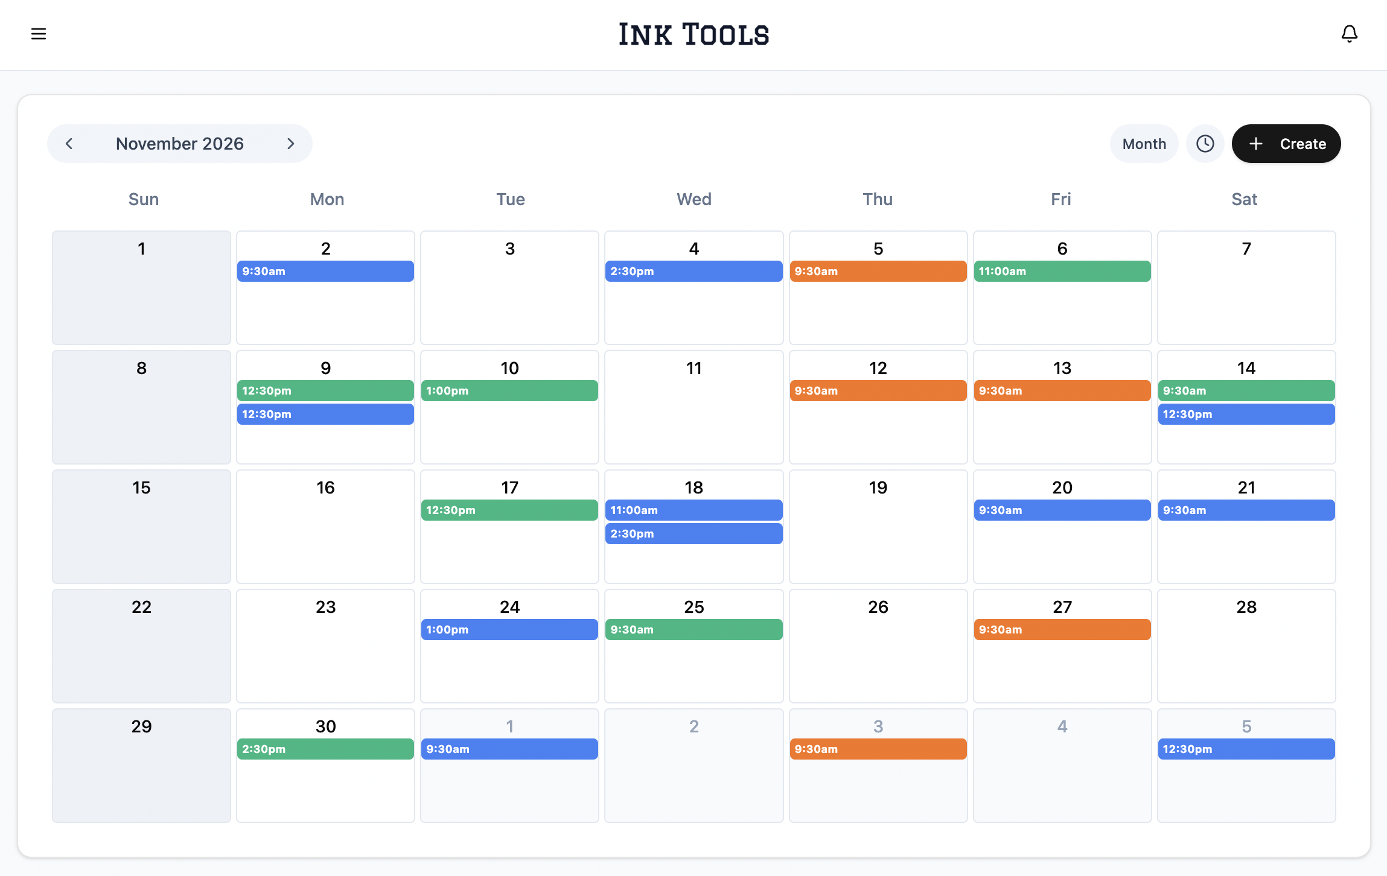Open the 2:30pm event on November 4
1387x876 pixels.
coord(693,271)
